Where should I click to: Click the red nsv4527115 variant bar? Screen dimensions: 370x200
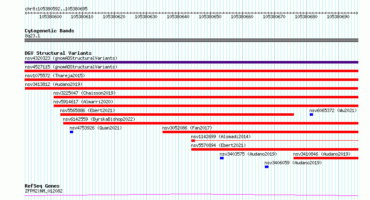(191, 71)
